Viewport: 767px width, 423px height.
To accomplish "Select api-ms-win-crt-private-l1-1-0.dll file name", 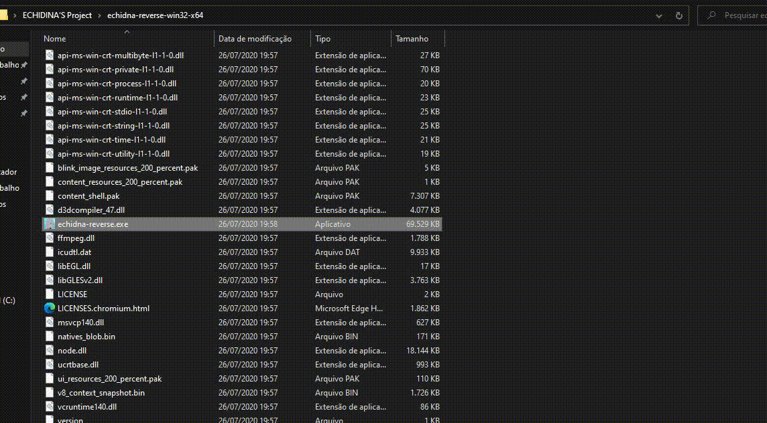I will point(115,70).
